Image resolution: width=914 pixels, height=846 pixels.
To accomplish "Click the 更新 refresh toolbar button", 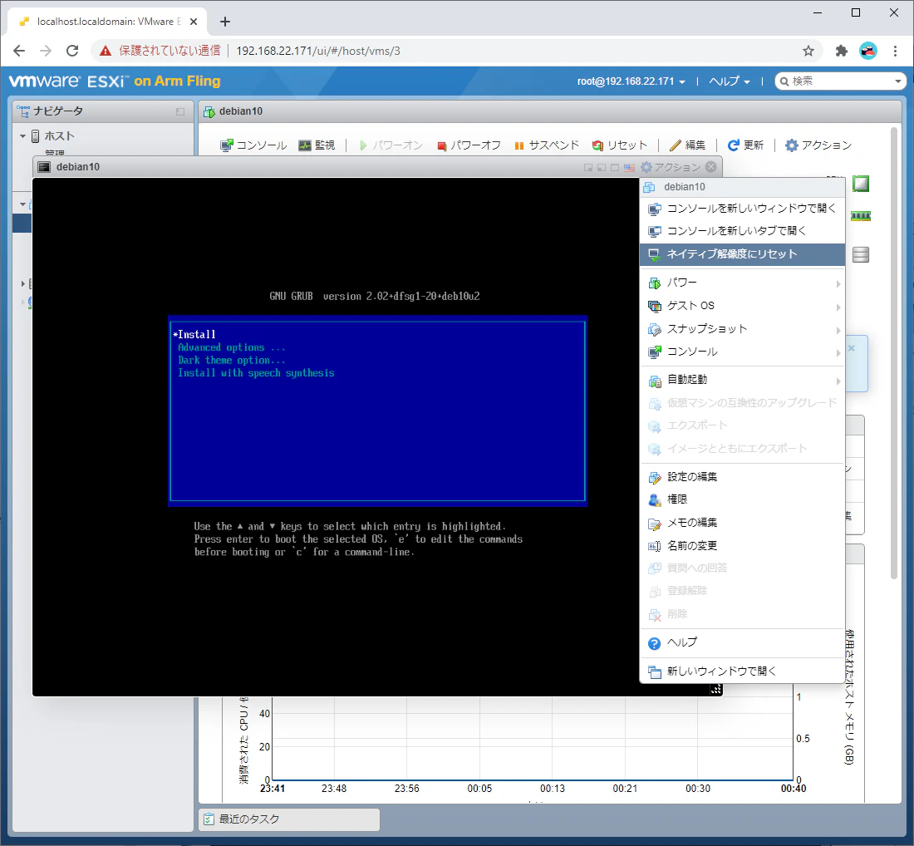I will pyautogui.click(x=745, y=145).
